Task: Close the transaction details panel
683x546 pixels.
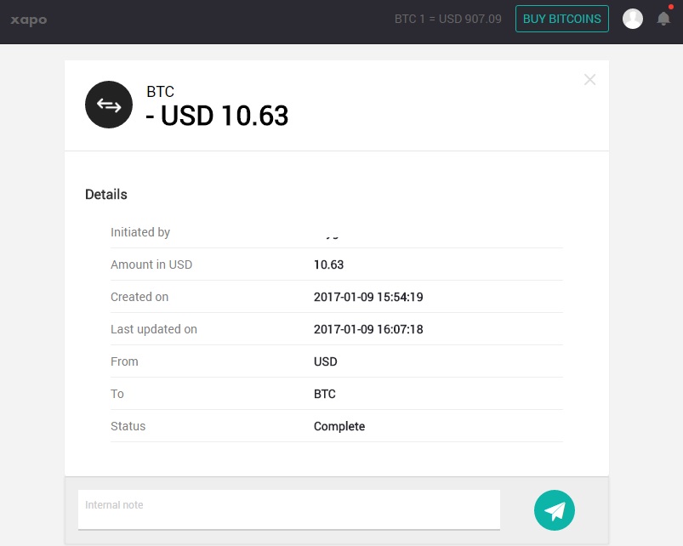Action: (x=589, y=80)
